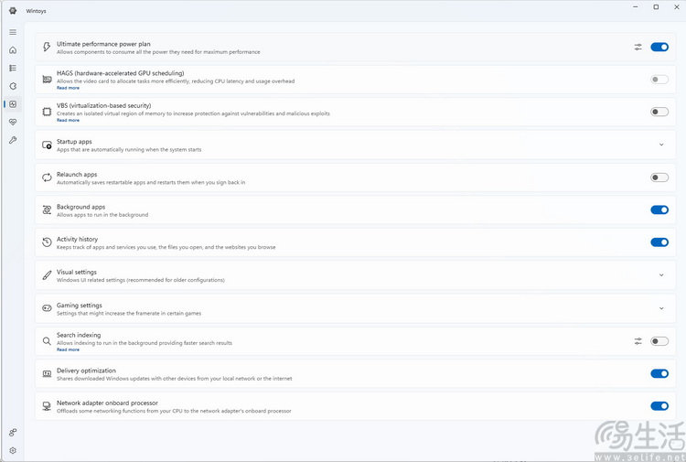The width and height of the screenshot is (686, 462).
Task: Open the Settings gear in sidebar
Action: pyautogui.click(x=13, y=450)
